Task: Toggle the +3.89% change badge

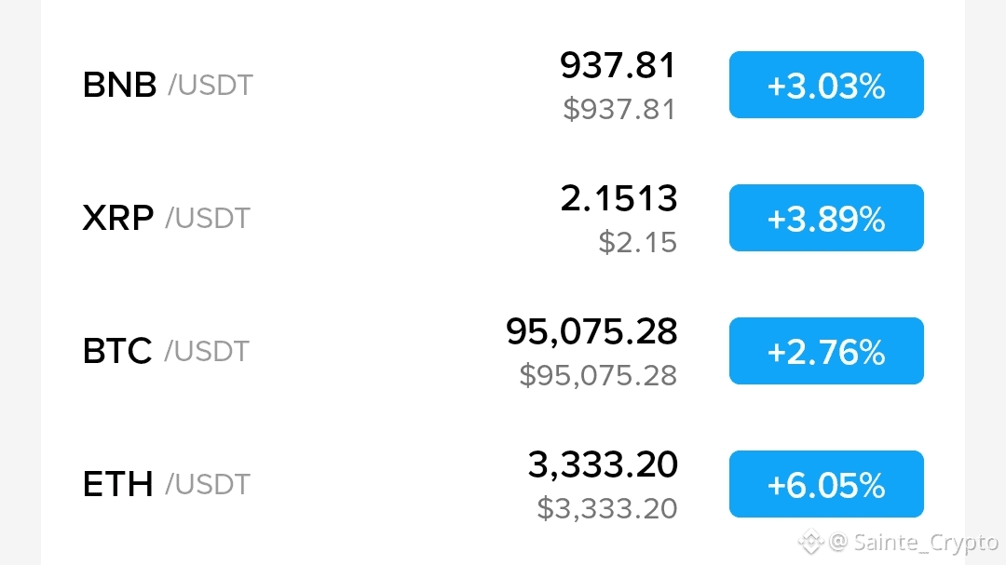Action: coord(826,218)
